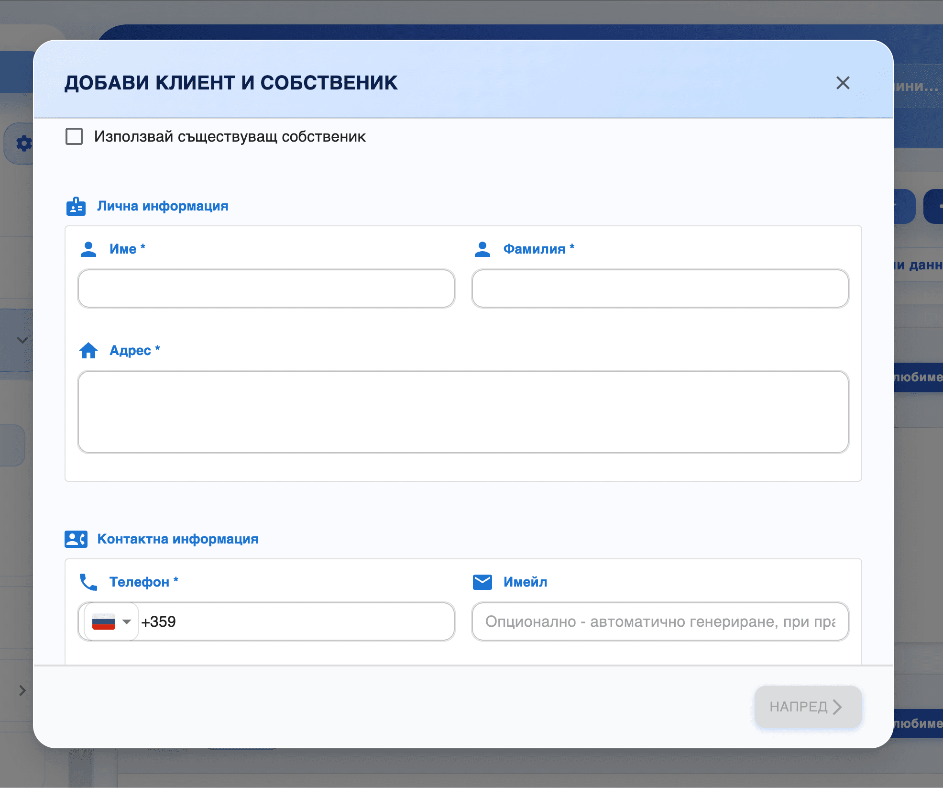Click the Контактна информация contact card icon
The image size is (943, 788).
[76, 539]
